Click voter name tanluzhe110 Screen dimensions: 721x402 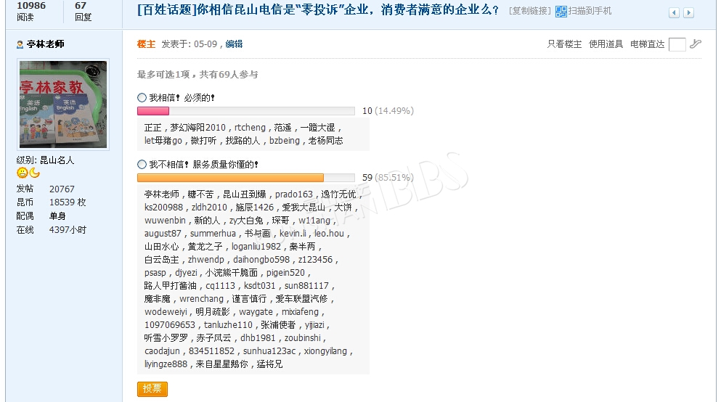tap(228, 325)
